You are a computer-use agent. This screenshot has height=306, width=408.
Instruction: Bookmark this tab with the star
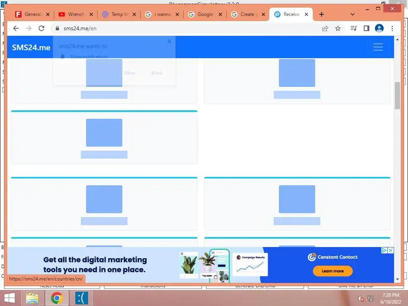(x=338, y=28)
